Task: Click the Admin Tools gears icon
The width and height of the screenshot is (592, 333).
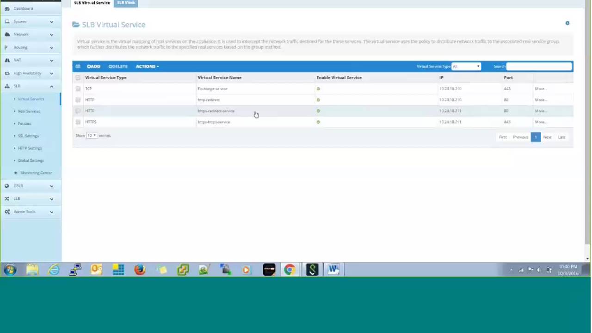Action: (x=7, y=211)
